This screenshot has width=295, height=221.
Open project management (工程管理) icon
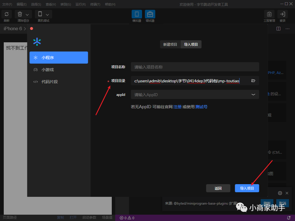point(269,14)
